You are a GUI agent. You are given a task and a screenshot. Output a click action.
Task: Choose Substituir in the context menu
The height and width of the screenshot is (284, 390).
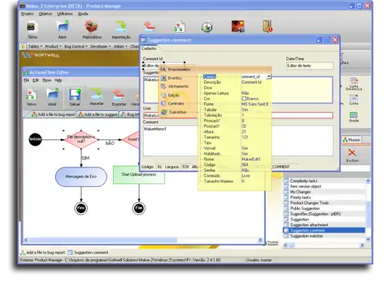point(178,112)
